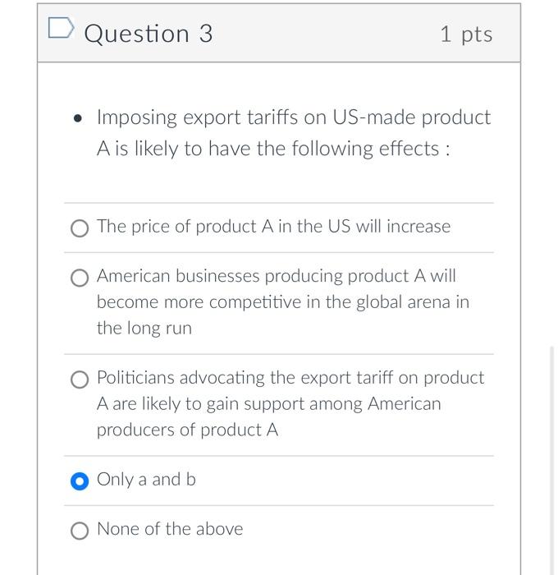Click the selected 'Only a and b' radio
Image resolution: width=558 pixels, height=575 pixels.
point(80,481)
